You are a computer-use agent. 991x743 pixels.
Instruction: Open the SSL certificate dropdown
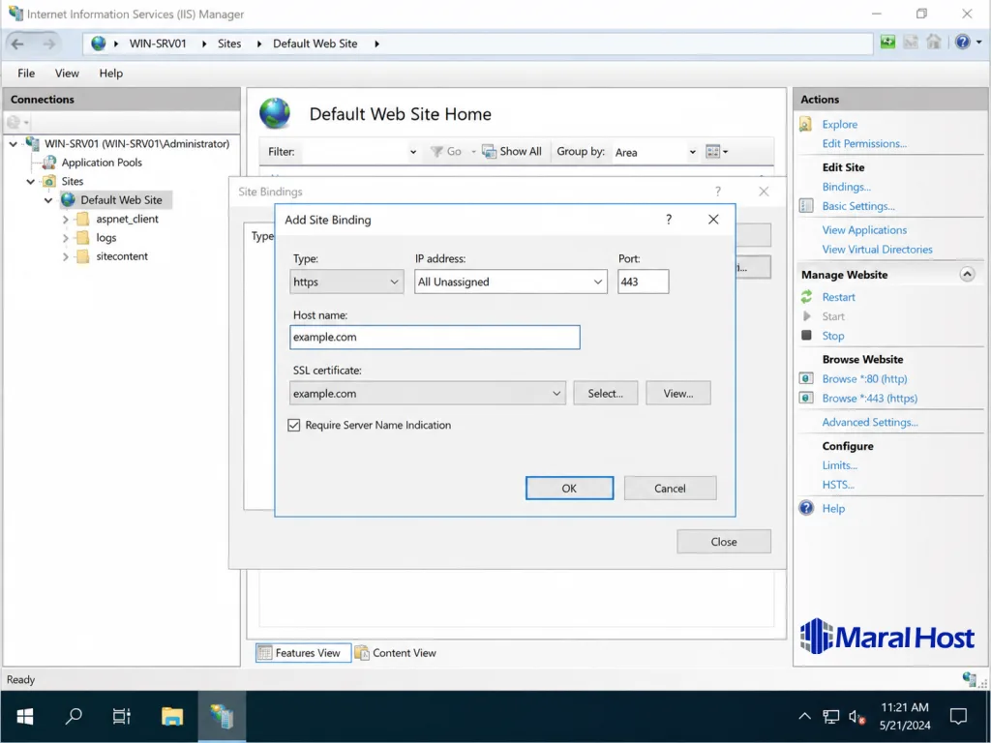pyautogui.click(x=427, y=393)
